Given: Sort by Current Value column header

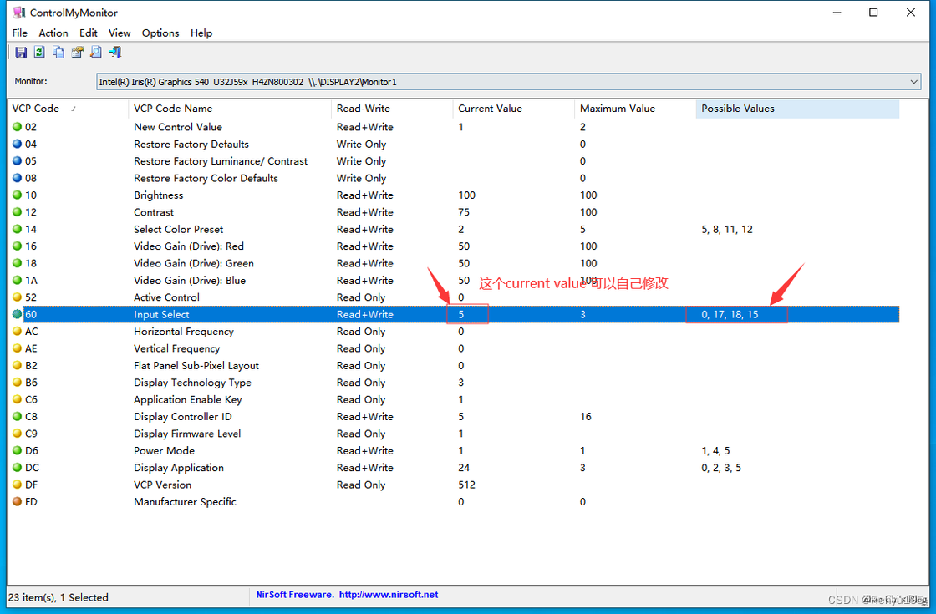Looking at the screenshot, I should [513, 109].
